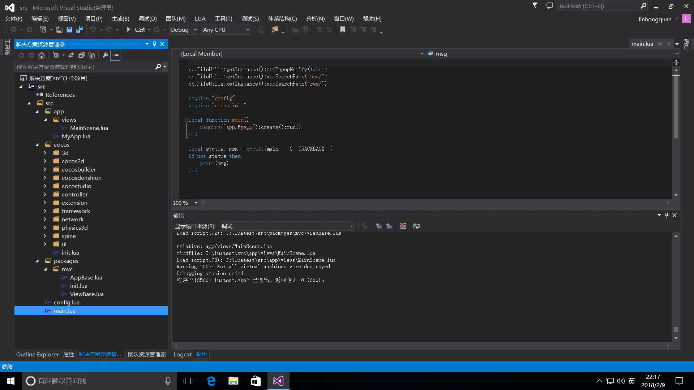
Task: Go to previous message in Output toolbar
Action: click(379, 226)
